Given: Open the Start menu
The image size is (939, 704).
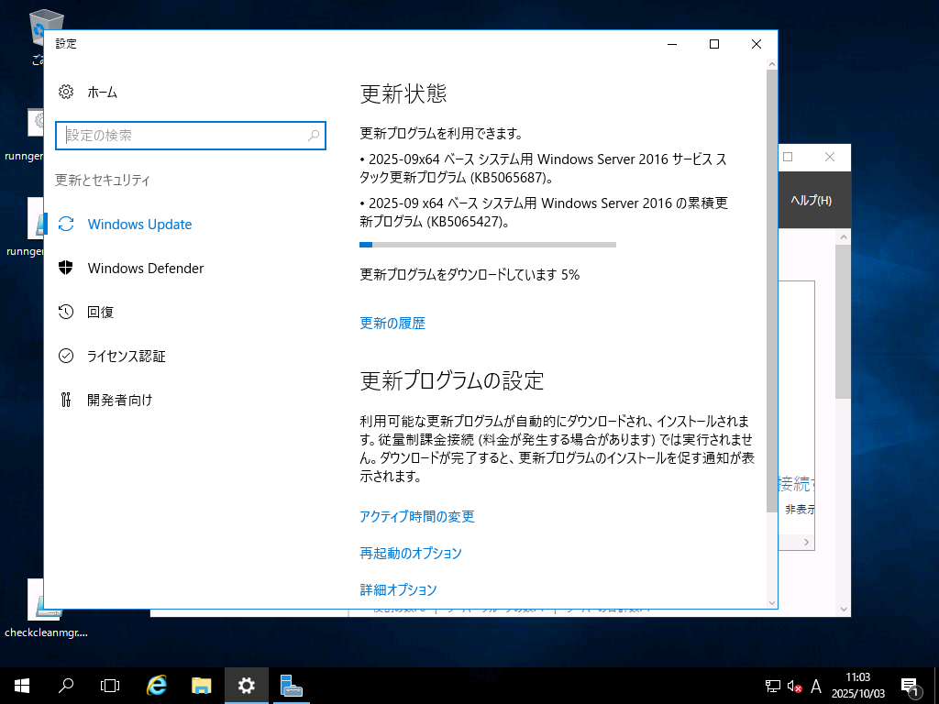Looking at the screenshot, I should [x=19, y=685].
